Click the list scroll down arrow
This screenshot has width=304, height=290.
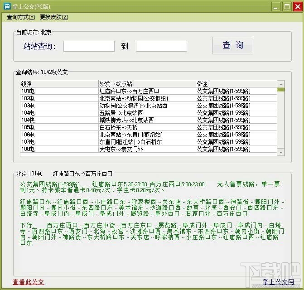click(281, 152)
